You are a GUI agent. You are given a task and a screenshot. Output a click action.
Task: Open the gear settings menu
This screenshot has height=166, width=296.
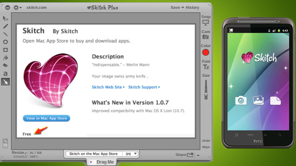tap(18, 7)
